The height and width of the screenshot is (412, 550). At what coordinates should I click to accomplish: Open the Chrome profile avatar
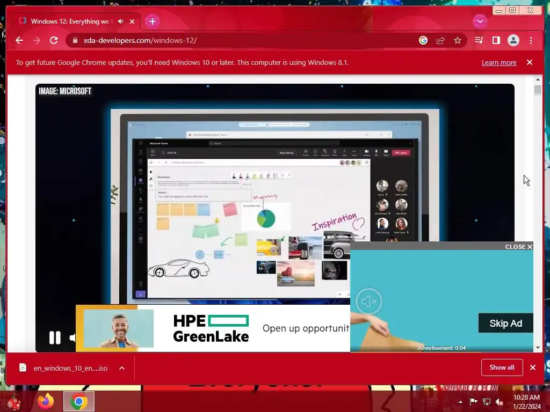(x=513, y=40)
